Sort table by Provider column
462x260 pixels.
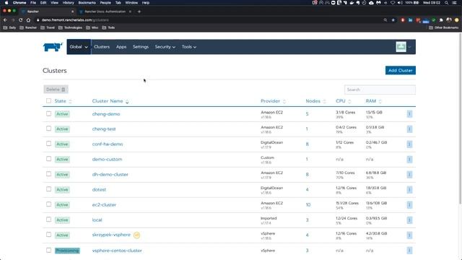point(273,101)
